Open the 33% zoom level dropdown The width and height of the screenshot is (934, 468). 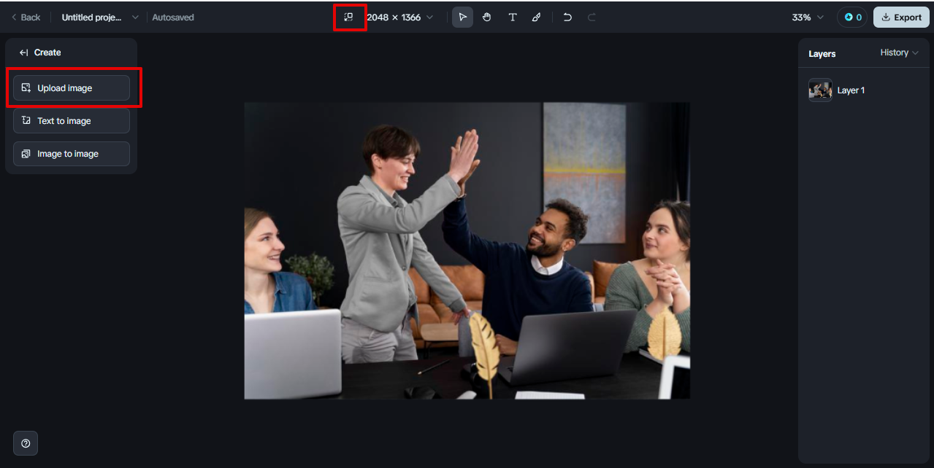pos(808,17)
